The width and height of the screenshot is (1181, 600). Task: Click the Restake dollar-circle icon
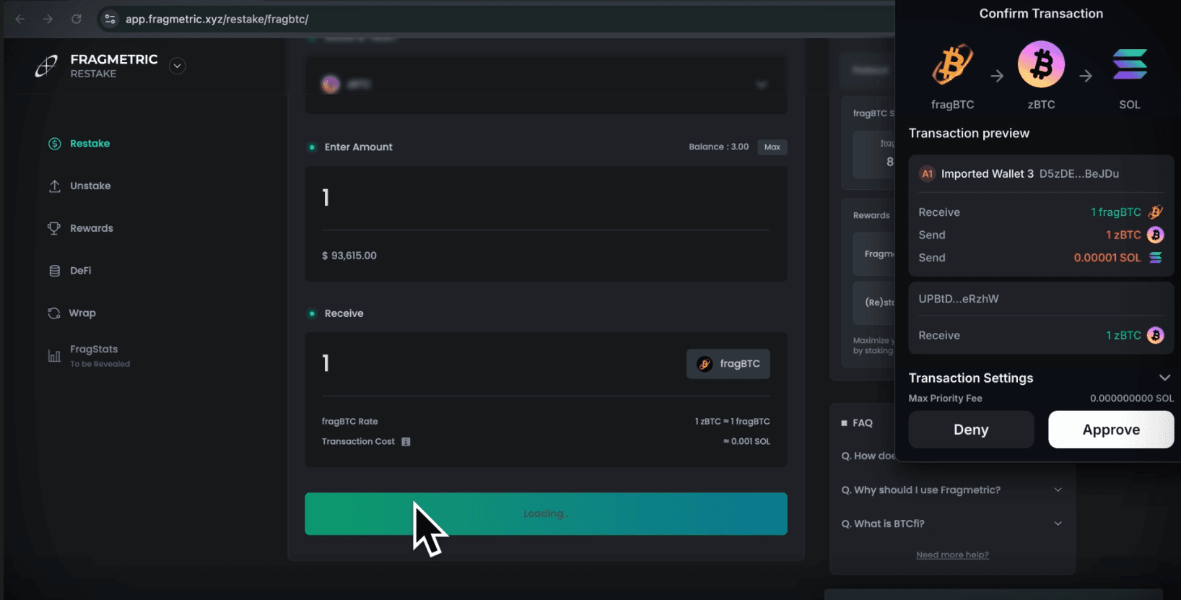[x=55, y=144]
